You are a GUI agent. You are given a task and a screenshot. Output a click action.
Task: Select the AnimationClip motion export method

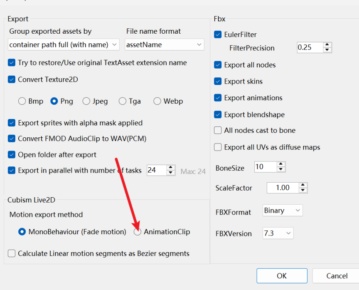click(138, 232)
